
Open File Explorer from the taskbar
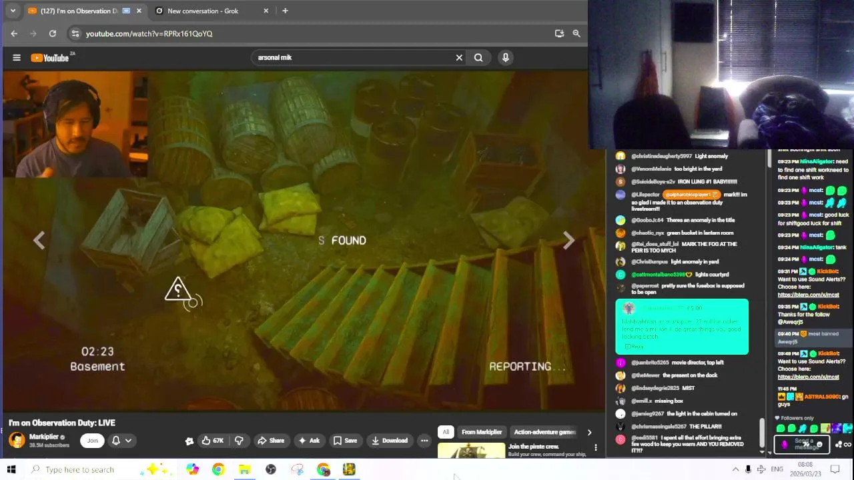point(244,469)
